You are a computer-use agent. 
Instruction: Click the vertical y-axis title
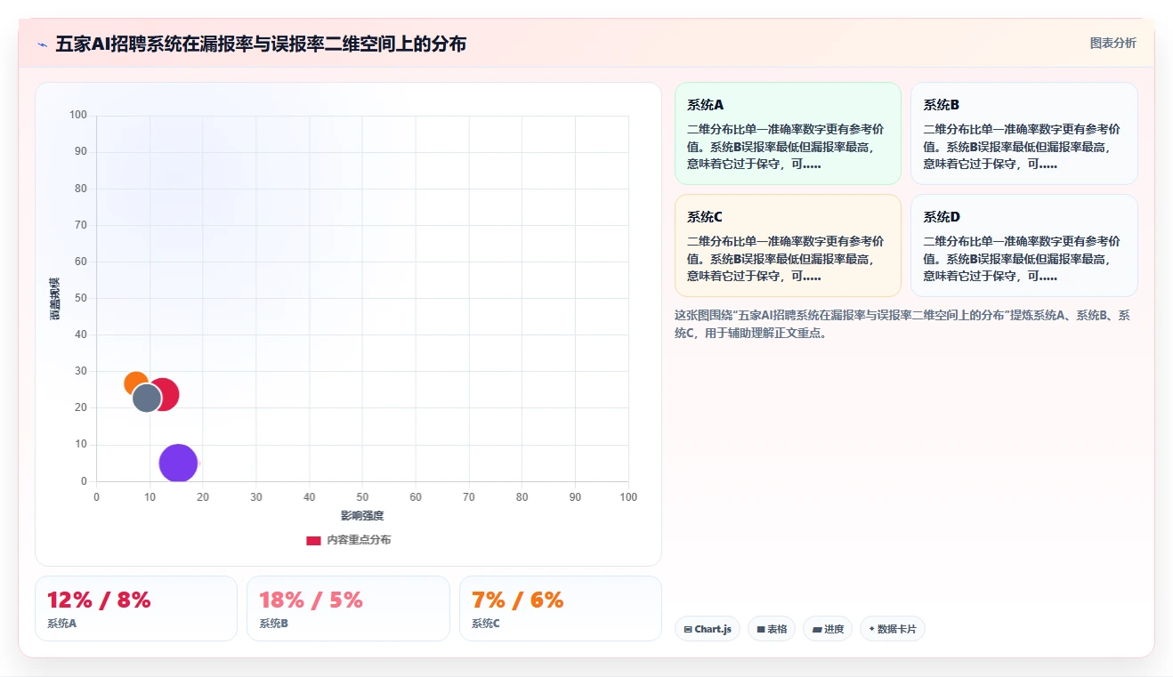[x=55, y=298]
